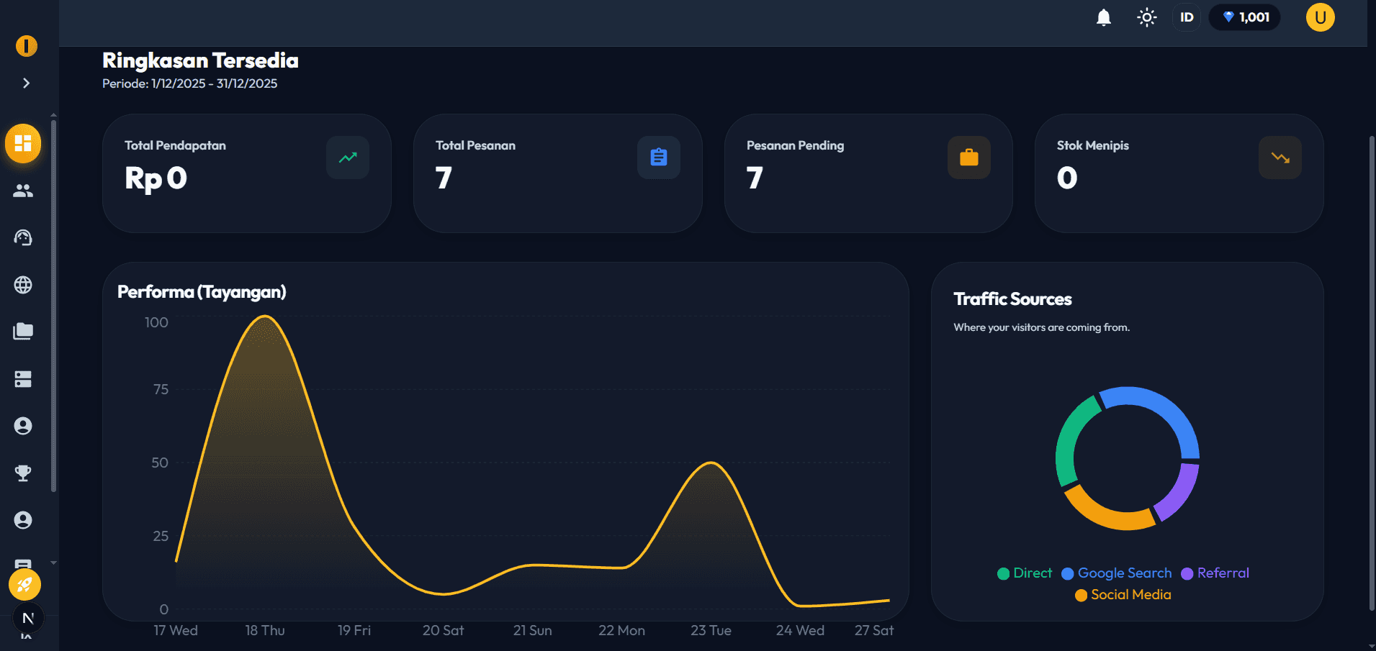
Task: Open the Dashboard grid icon in sidebar
Action: pyautogui.click(x=24, y=143)
